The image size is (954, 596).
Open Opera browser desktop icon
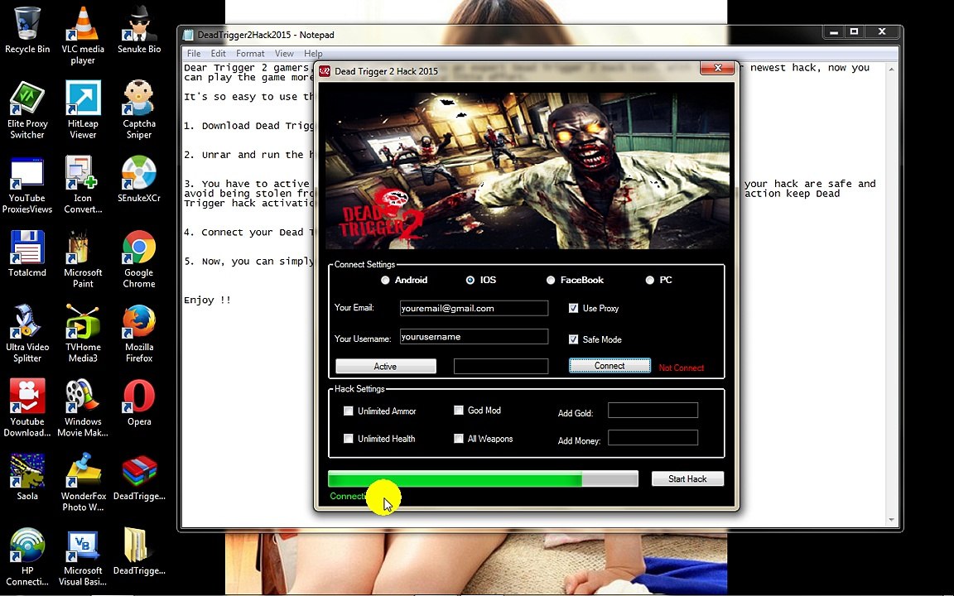click(x=139, y=402)
